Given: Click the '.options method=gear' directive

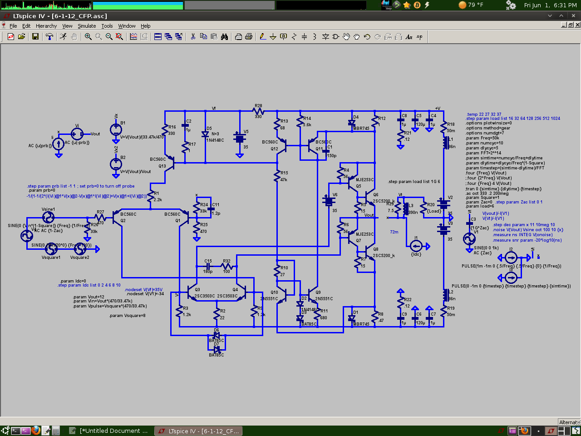Looking at the screenshot, I should click(488, 128).
